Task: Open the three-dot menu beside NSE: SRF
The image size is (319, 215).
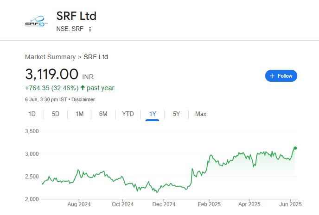Action: [x=90, y=29]
